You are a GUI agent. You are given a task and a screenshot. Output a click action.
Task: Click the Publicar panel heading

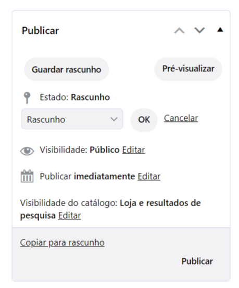coord(41,31)
